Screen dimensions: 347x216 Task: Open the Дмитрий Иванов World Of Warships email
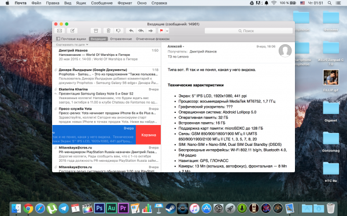click(x=106, y=55)
